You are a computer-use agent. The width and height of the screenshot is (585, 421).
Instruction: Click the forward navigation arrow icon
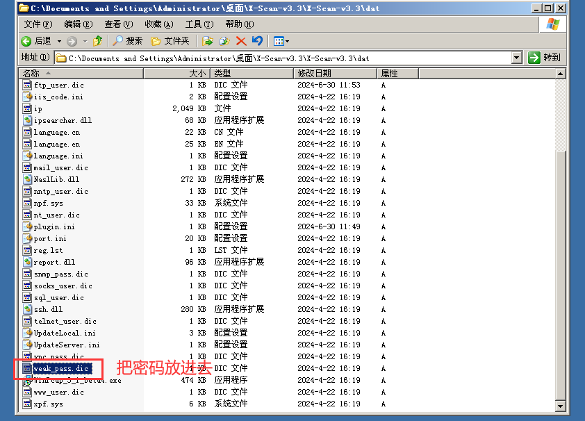point(72,41)
